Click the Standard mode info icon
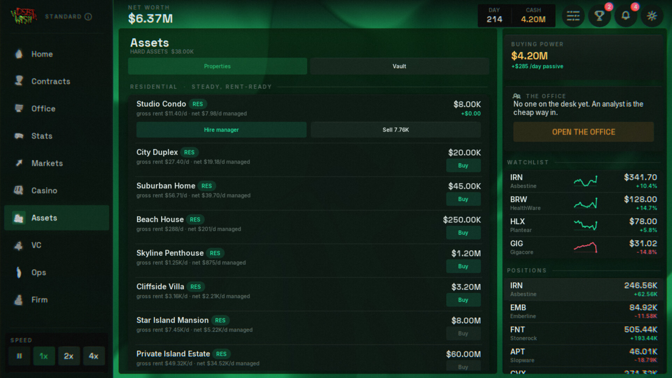Viewport: 672px width, 378px height. (x=88, y=16)
